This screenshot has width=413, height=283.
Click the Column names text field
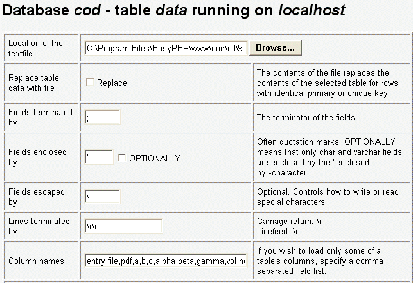point(166,261)
